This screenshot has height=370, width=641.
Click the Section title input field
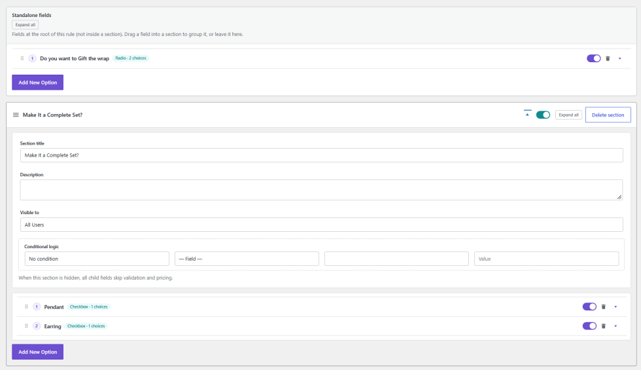coord(321,155)
